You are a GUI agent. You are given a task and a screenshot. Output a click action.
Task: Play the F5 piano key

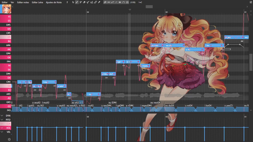pos(6,17)
